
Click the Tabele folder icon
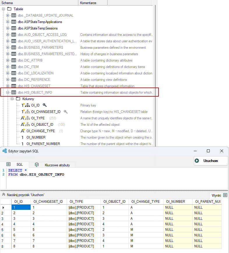9,9
